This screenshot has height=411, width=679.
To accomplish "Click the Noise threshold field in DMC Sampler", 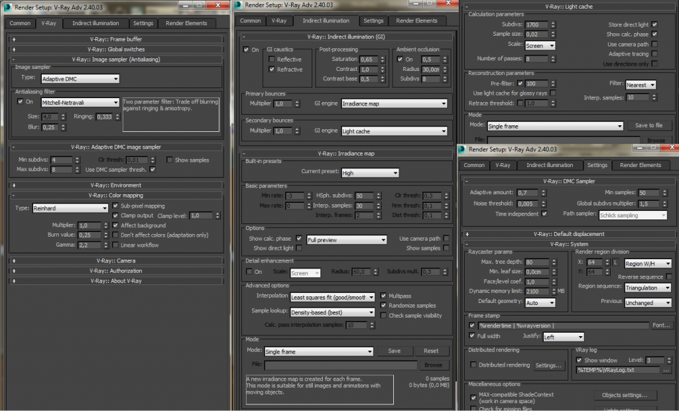I will tap(527, 204).
